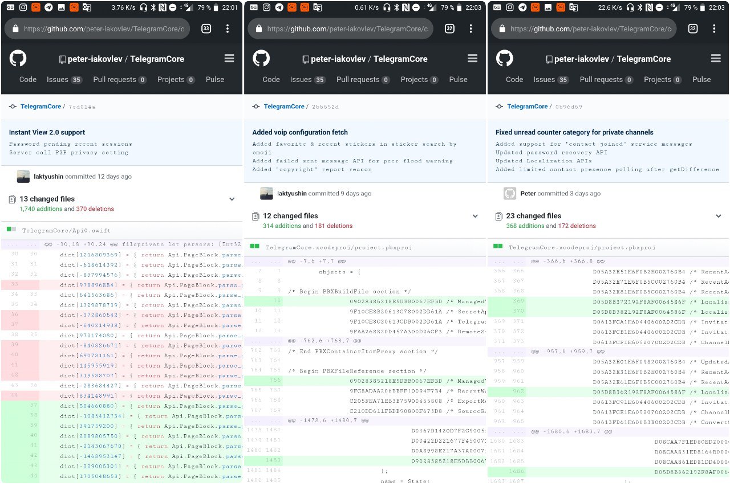Screen dimensions: 730x486
Task: Open hamburger menu on Instant View commit screen
Action: click(x=229, y=59)
